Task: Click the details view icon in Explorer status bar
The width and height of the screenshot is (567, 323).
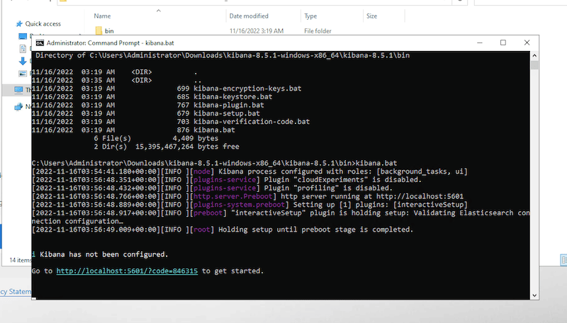Action: [563, 260]
